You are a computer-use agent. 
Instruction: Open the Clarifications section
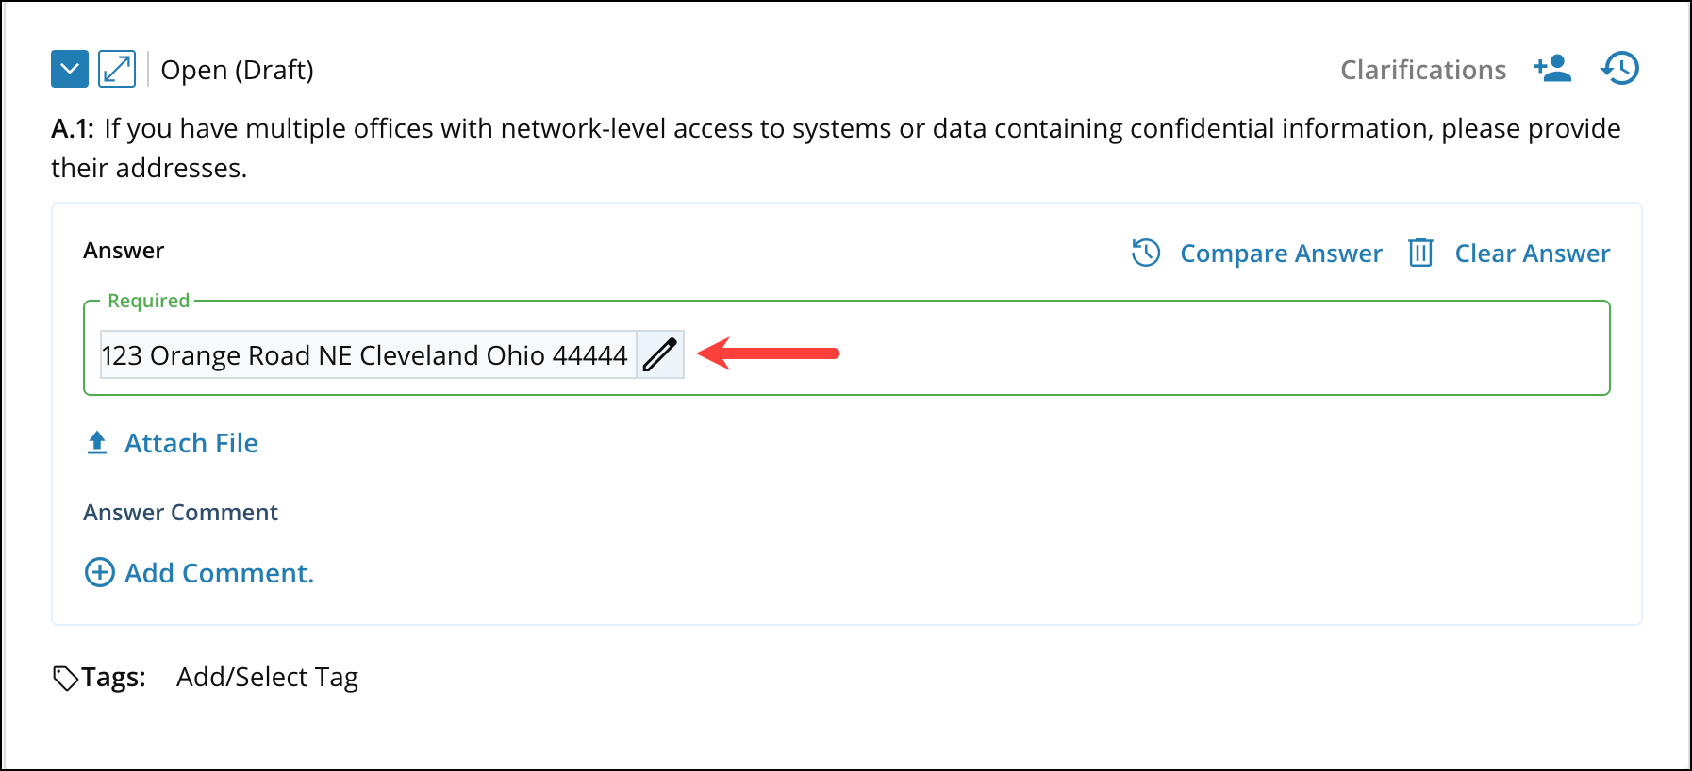1422,70
